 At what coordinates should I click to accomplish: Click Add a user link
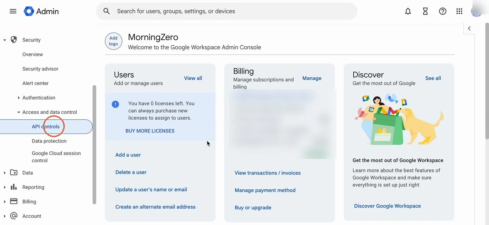pyautogui.click(x=128, y=155)
